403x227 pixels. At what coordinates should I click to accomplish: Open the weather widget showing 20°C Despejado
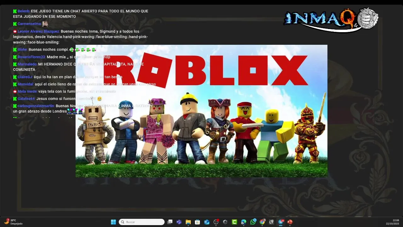tap(13, 222)
